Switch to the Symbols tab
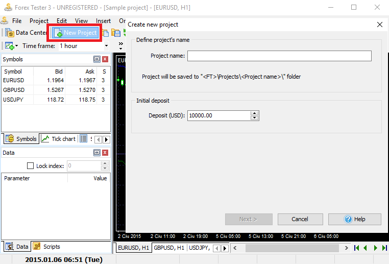Image resolution: width=389 pixels, height=264 pixels. coord(21,139)
